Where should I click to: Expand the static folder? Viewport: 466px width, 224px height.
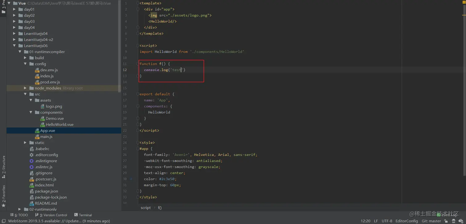tap(25, 143)
